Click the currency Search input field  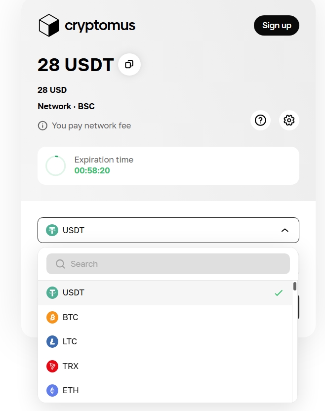click(x=173, y=264)
